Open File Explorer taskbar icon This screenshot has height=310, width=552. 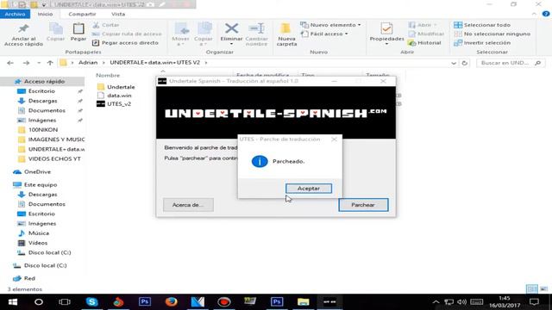pyautogui.click(x=303, y=302)
